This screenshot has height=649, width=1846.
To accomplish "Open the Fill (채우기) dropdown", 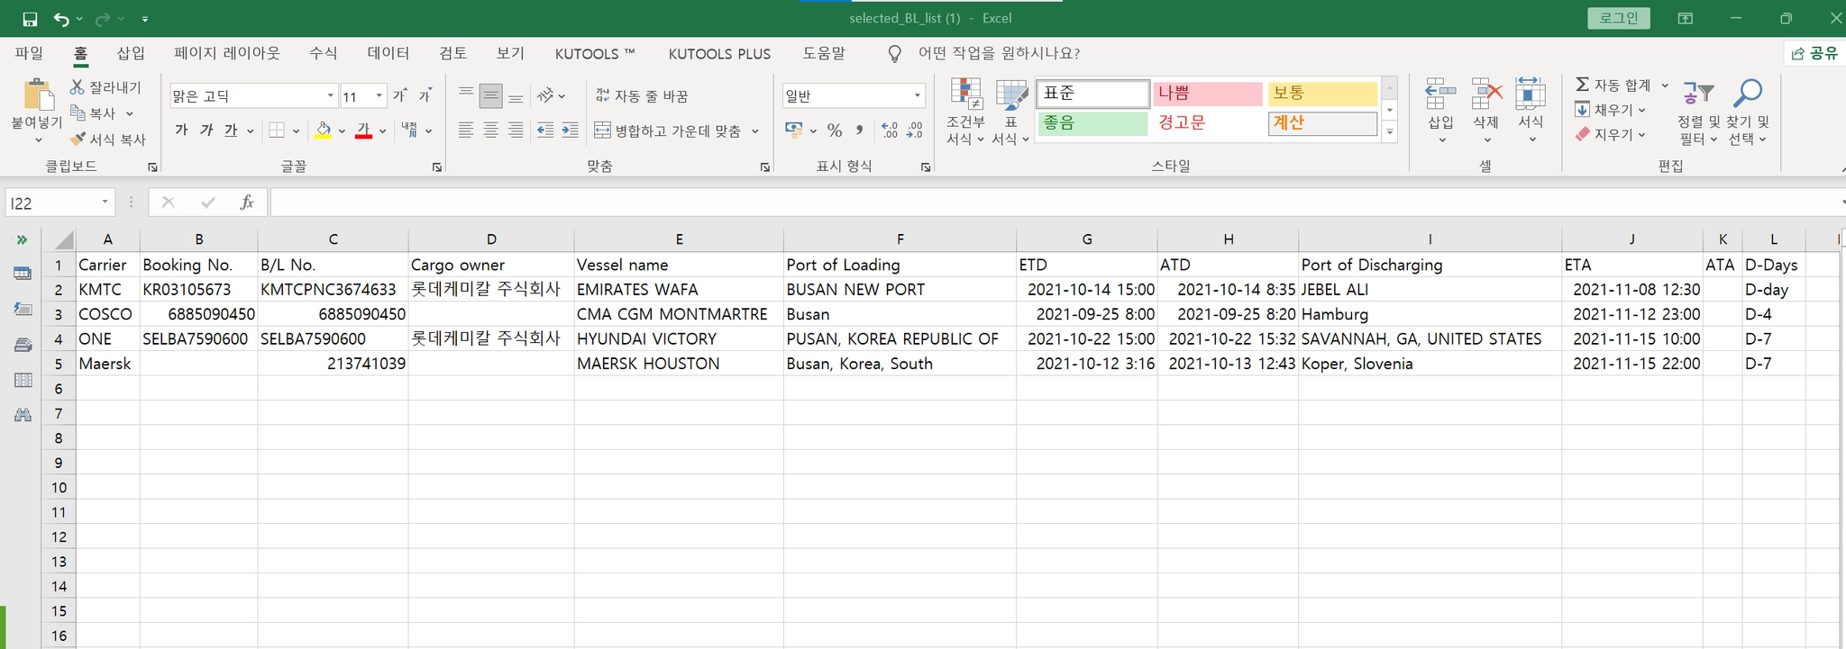I will click(x=1611, y=110).
